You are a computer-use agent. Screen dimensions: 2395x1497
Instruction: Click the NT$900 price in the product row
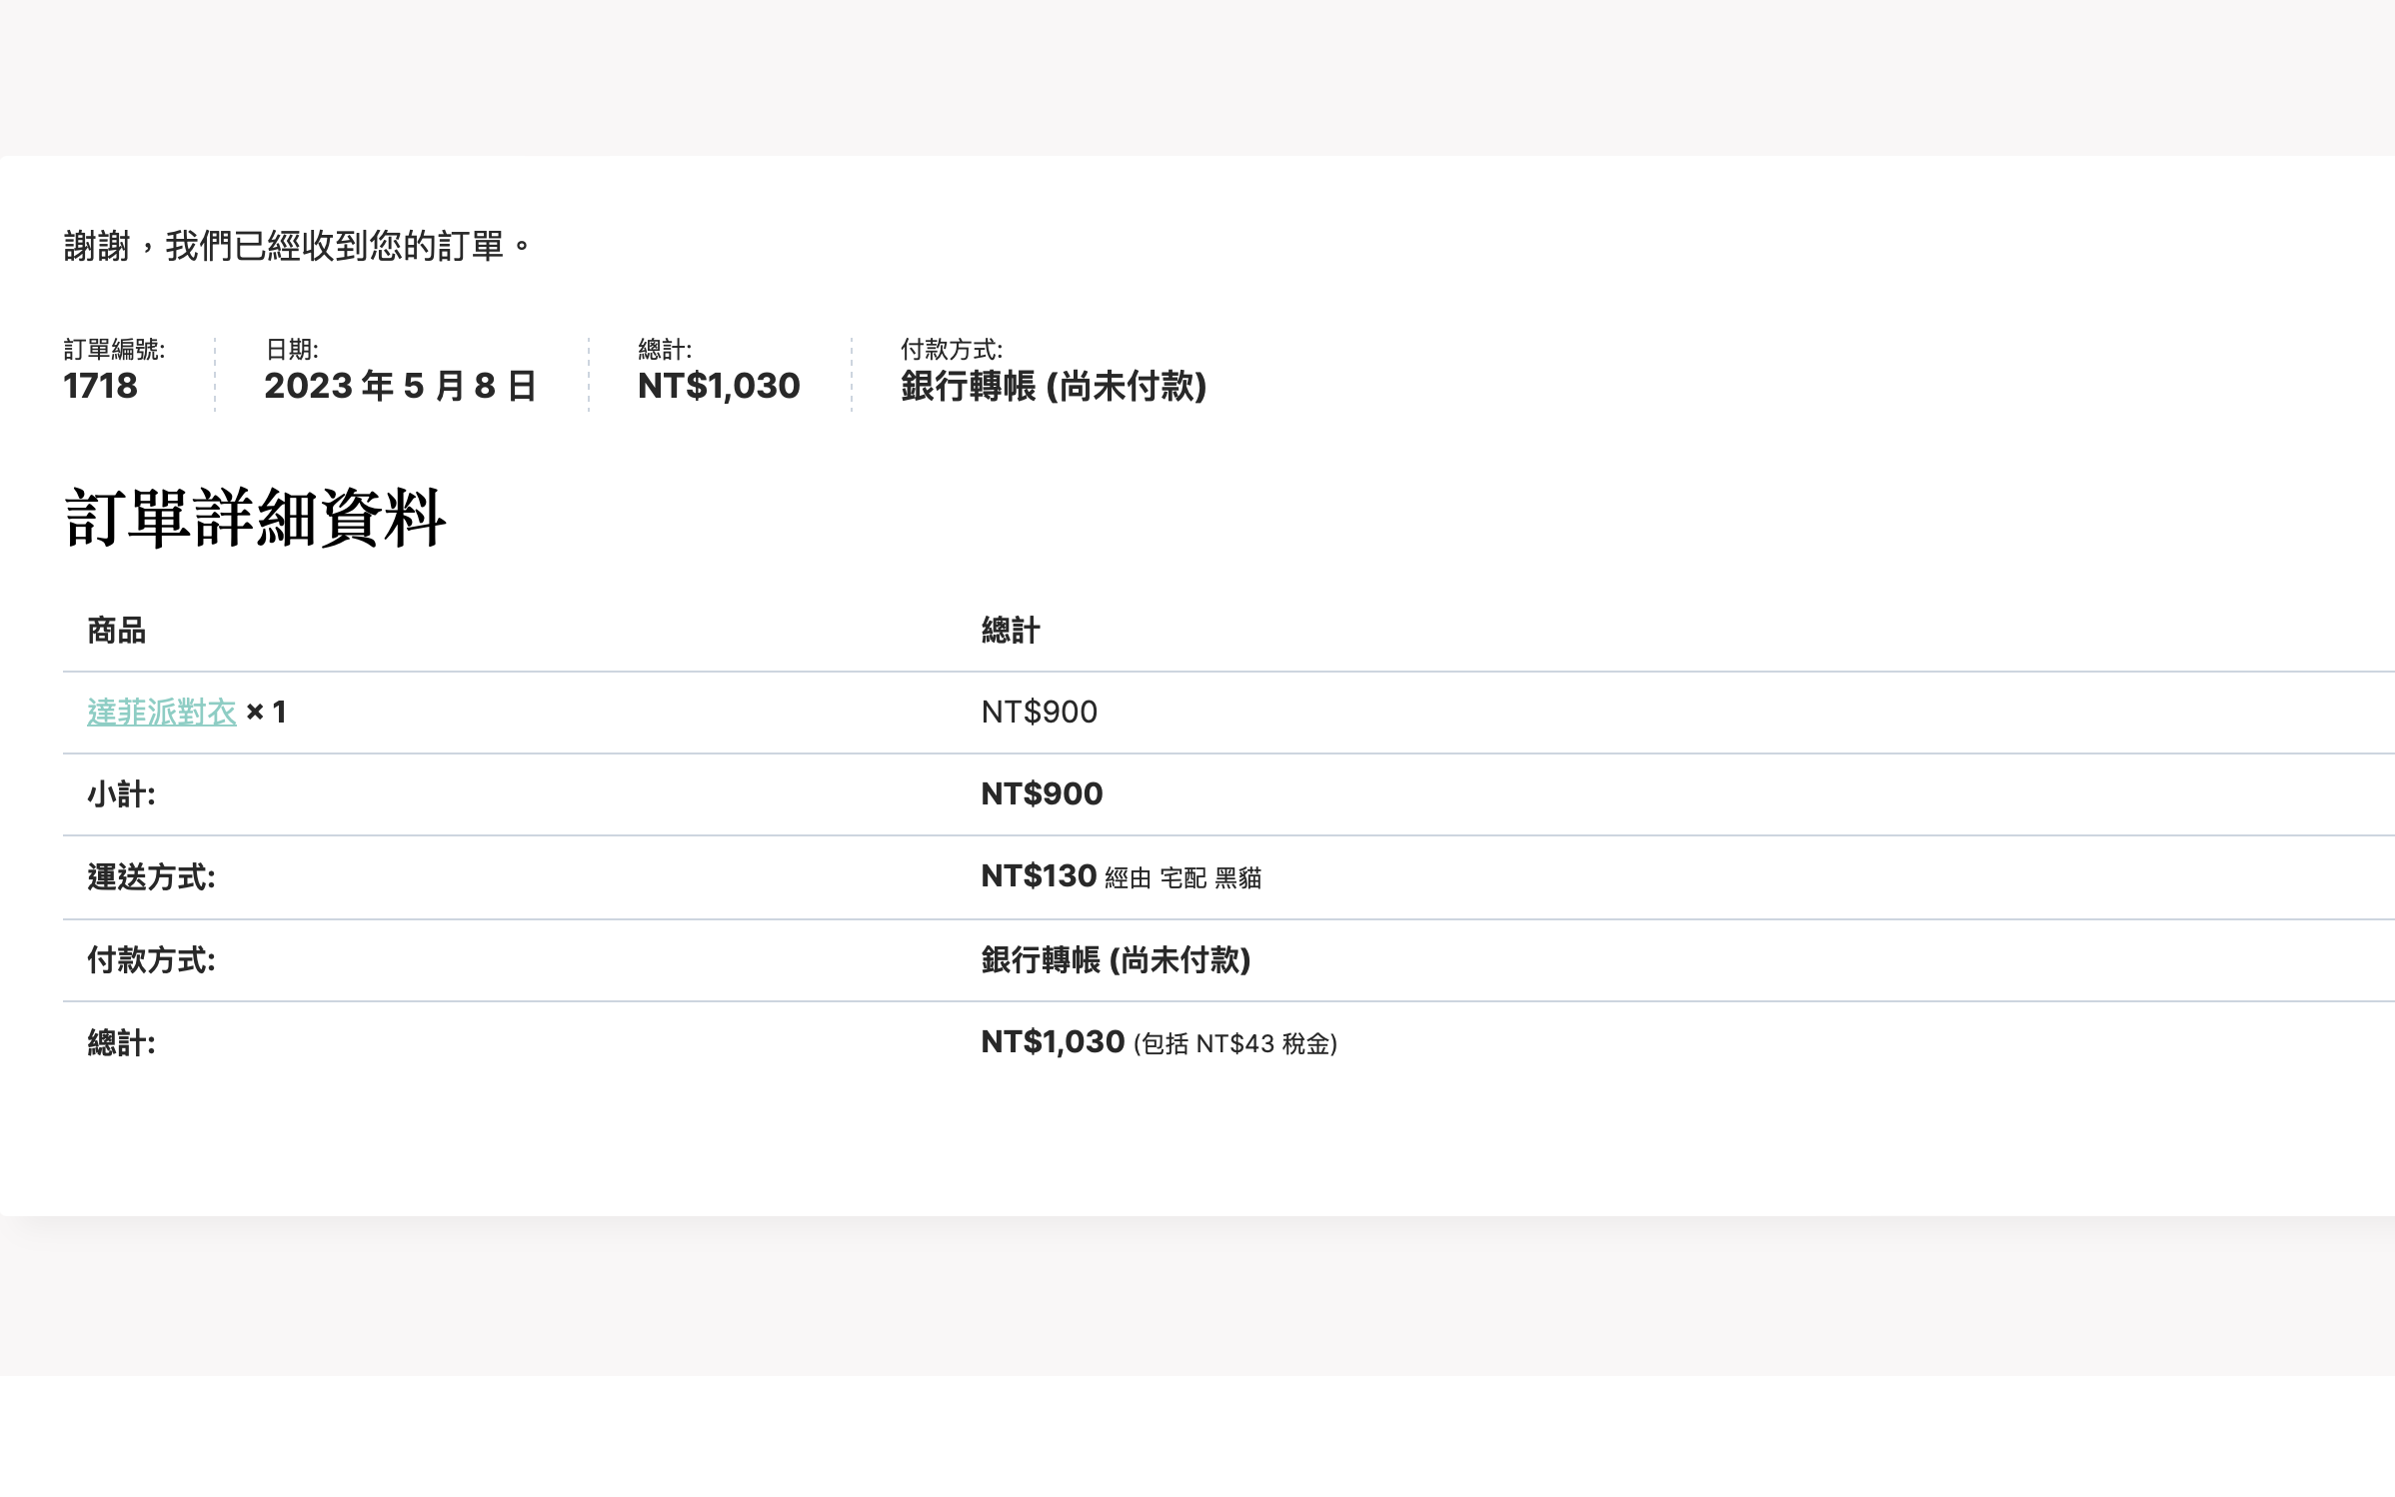1039,713
